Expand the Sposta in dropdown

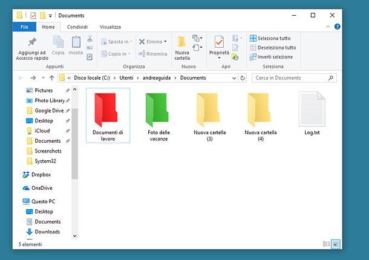tap(118, 42)
